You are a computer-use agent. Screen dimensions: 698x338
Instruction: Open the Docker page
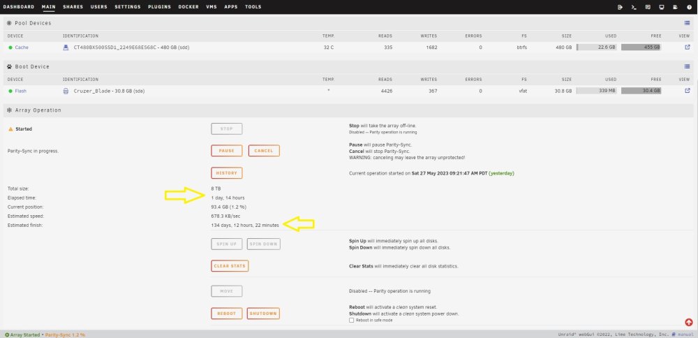[x=188, y=7]
